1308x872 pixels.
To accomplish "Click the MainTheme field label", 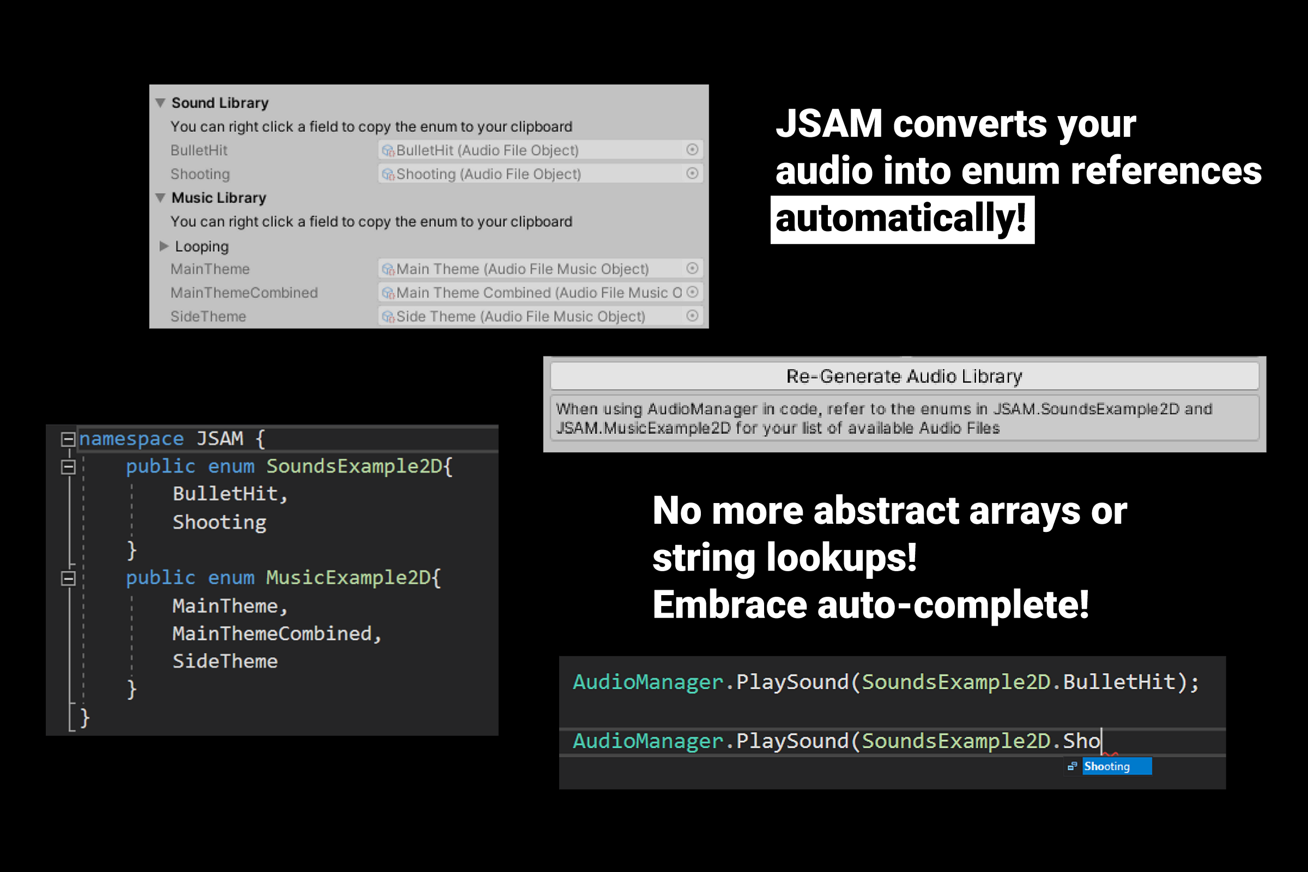I will point(210,269).
